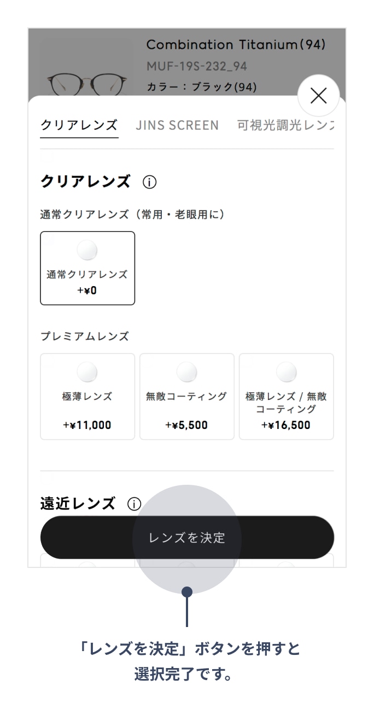Click the プレミアムレンズ section label
Screen dimensions: 374x708
pyautogui.click(x=85, y=336)
